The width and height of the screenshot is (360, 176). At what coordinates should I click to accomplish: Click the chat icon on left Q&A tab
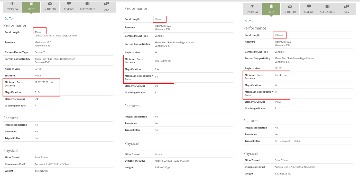coord(106,4)
